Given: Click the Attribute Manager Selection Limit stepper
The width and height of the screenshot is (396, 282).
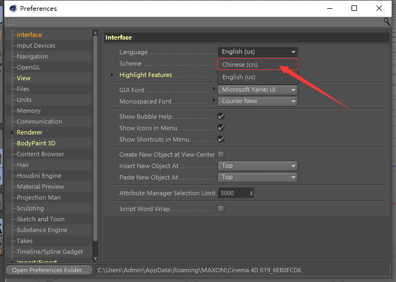Looking at the screenshot, I should pos(251,193).
